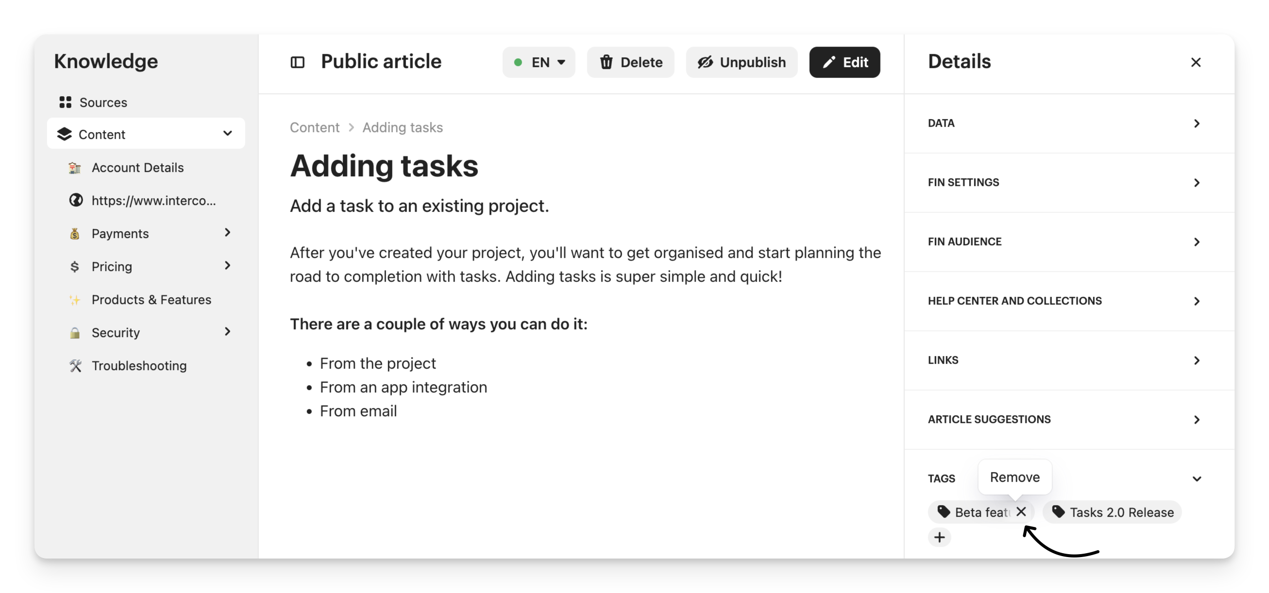Click the globe icon for website source
1269x593 pixels.
(x=75, y=201)
